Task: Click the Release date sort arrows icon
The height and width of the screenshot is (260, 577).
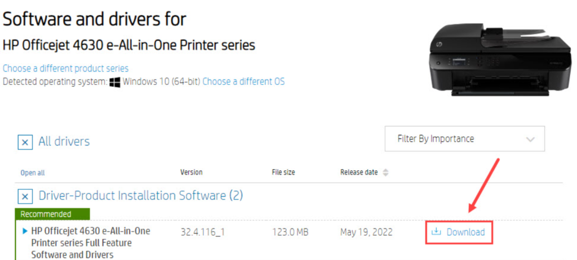Action: coord(386,173)
